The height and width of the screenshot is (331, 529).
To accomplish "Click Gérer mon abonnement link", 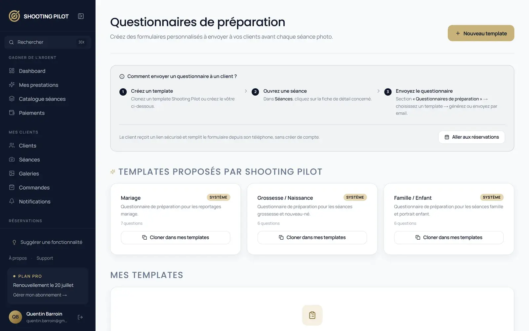I will click(x=40, y=295).
